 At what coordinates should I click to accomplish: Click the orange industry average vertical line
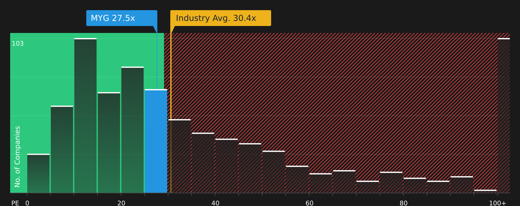(x=171, y=113)
